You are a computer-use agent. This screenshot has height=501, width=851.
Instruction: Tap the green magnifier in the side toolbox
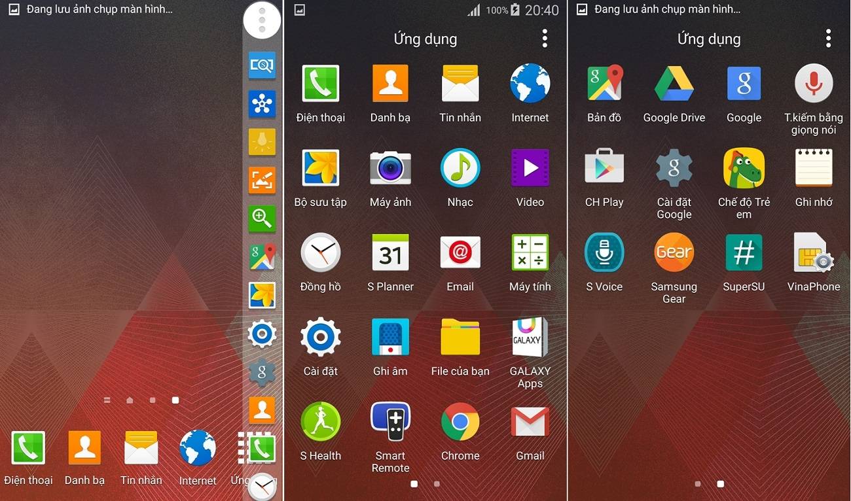pos(262,218)
